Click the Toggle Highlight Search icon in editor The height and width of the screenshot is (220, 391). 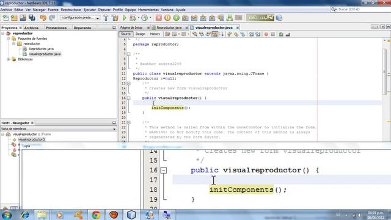[214, 34]
